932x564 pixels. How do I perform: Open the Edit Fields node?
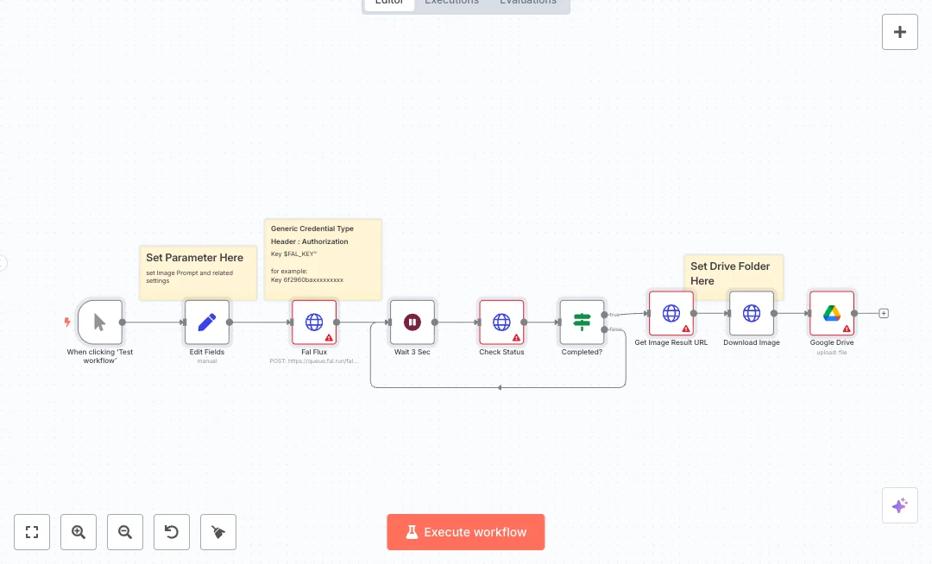point(207,323)
